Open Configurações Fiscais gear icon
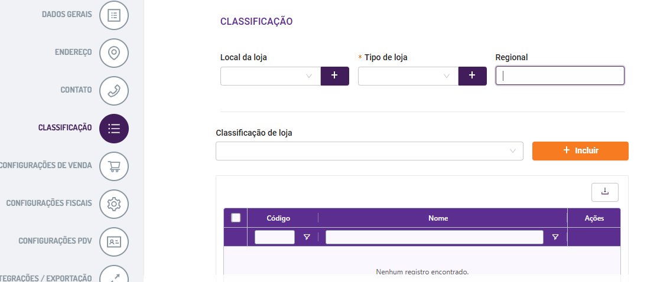The height and width of the screenshot is (282, 670). point(113,204)
